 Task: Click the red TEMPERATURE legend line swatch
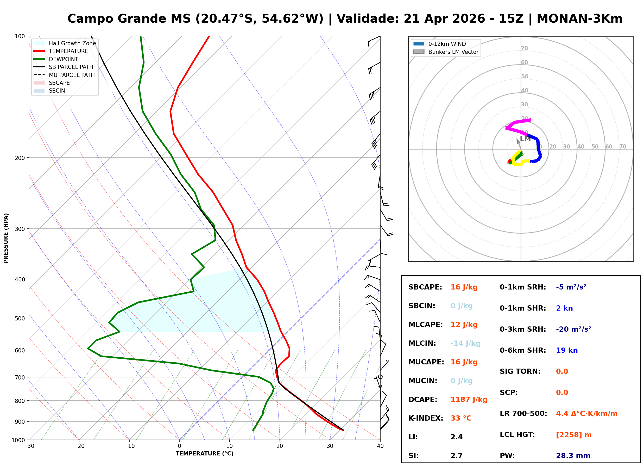[x=39, y=51]
